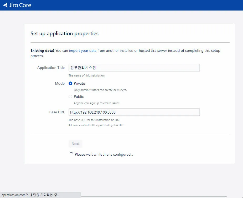
Task: Click the 'Application Title' field label
Action: click(51, 68)
